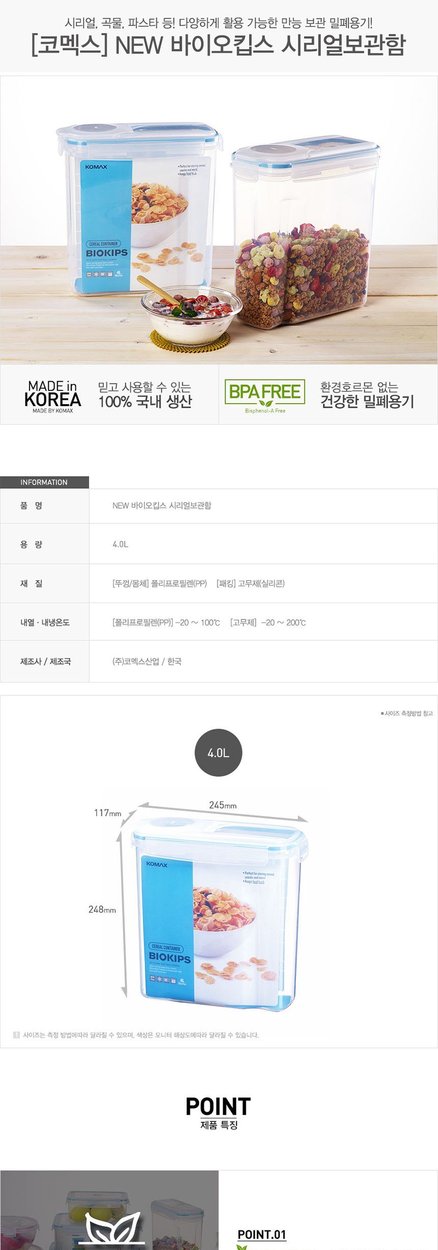Screen dimensions: 438x1250
Task: Click the BPA FREE badge icon
Action: tap(265, 395)
